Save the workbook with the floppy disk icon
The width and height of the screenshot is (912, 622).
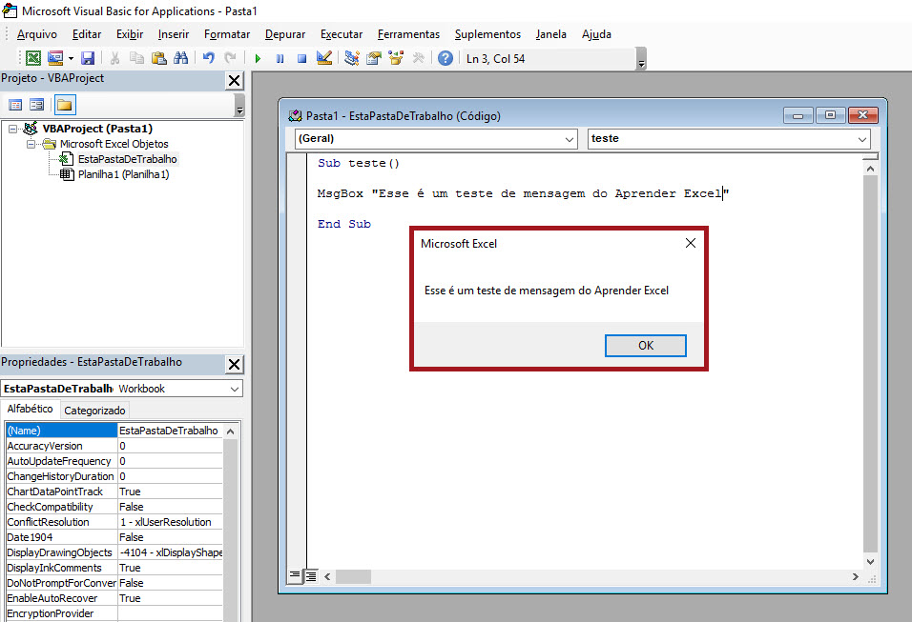pyautogui.click(x=88, y=58)
